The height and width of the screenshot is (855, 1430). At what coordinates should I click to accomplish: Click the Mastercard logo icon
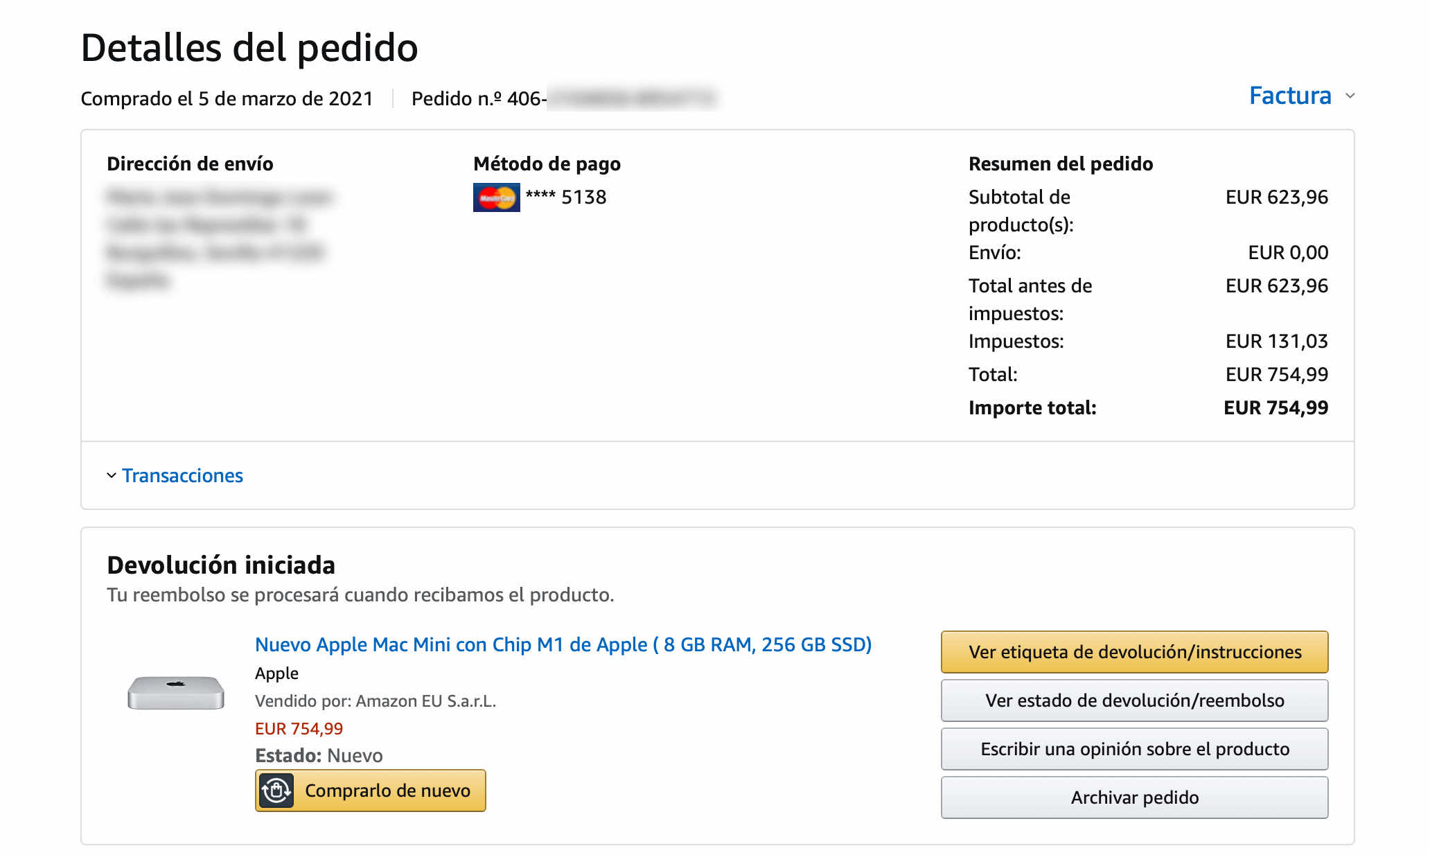496,197
